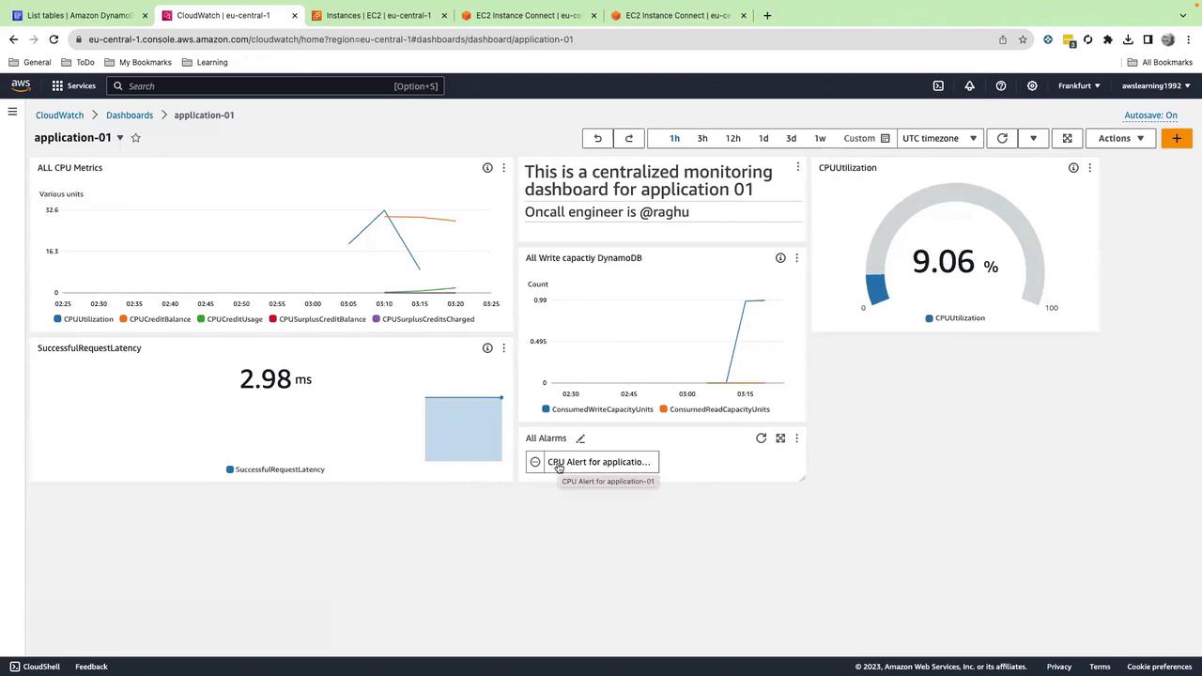
Task: Refresh the dashboard widgets
Action: click(x=1002, y=138)
